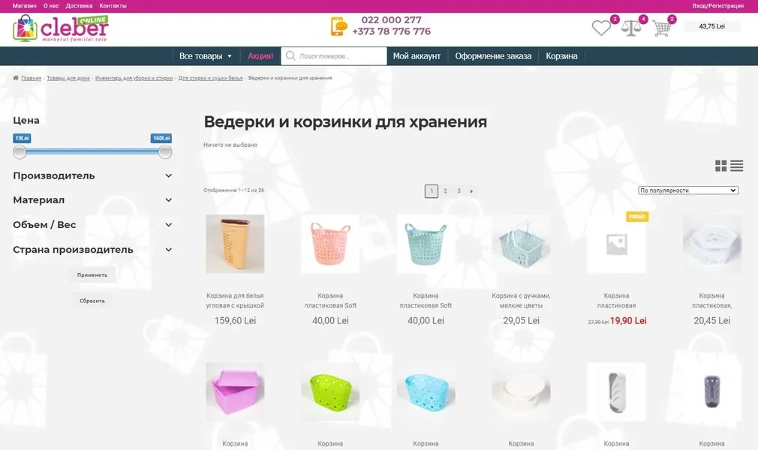Click the minimum price slider handle
This screenshot has width=758, height=450.
point(20,152)
